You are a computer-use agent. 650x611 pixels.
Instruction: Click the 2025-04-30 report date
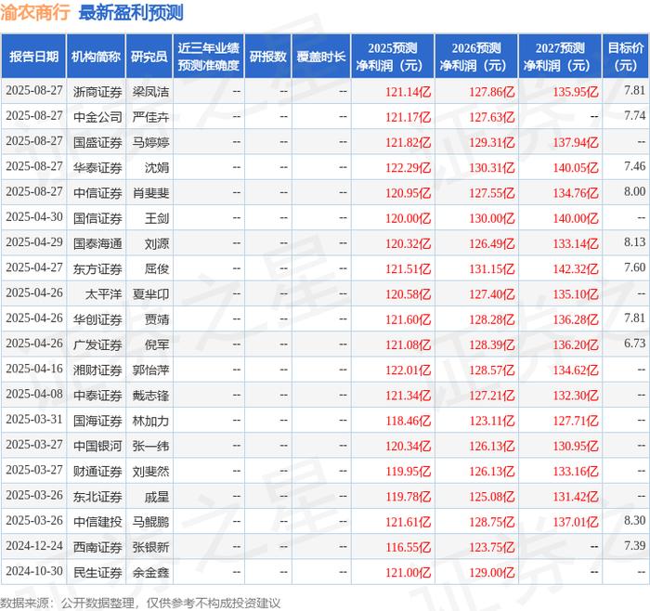click(x=34, y=216)
